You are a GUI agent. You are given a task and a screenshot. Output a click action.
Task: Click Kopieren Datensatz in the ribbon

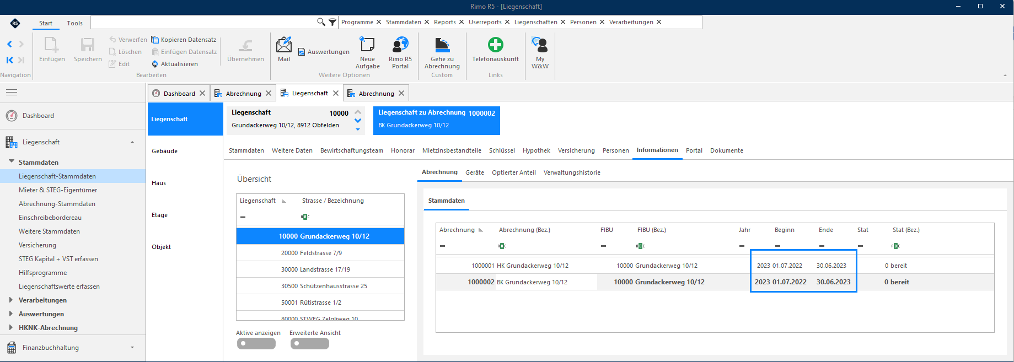pos(184,40)
